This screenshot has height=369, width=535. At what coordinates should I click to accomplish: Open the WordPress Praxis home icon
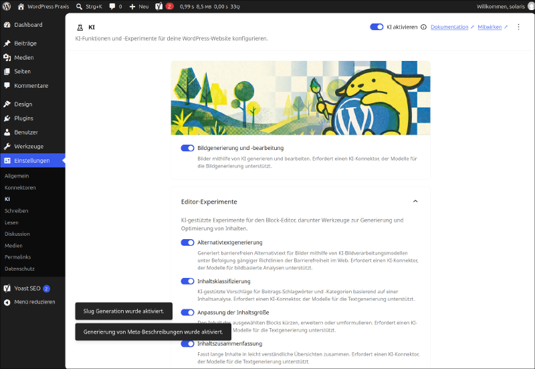point(21,7)
